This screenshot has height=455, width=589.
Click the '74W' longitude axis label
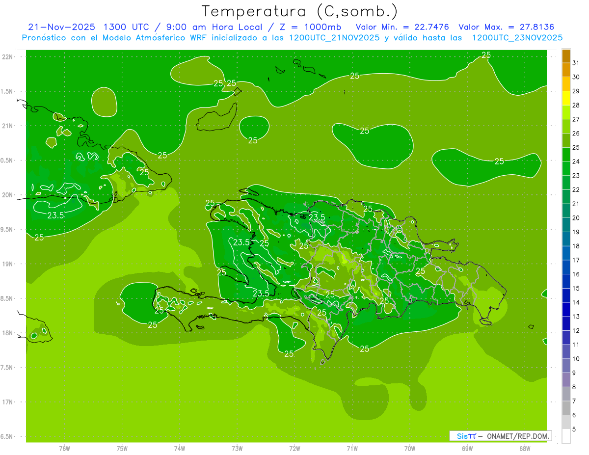coord(180,449)
